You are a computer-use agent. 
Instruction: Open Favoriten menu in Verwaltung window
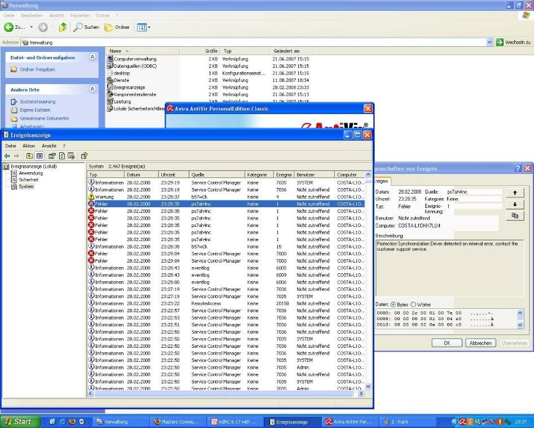(80, 15)
